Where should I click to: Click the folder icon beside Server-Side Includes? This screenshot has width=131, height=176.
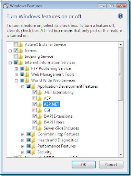pos(39,128)
